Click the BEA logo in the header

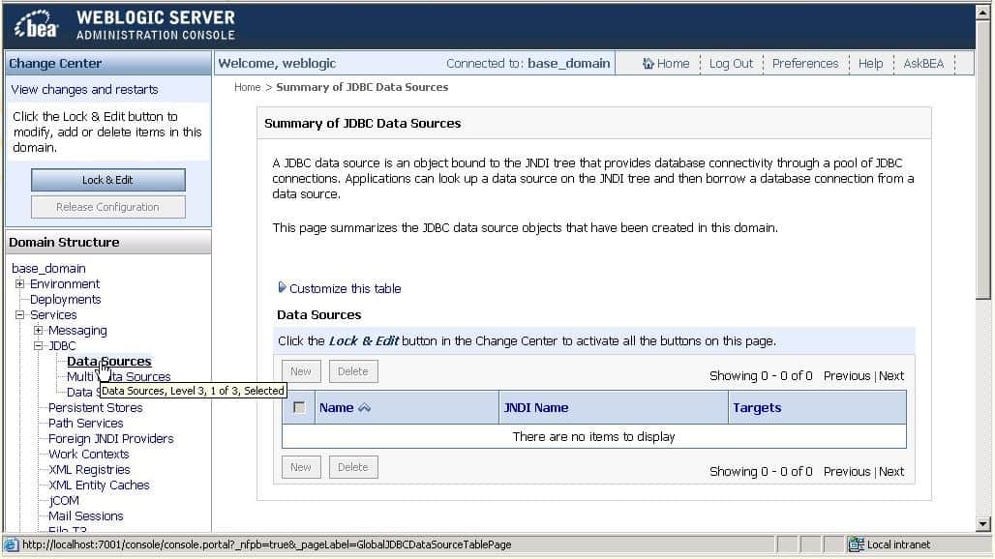(36, 25)
